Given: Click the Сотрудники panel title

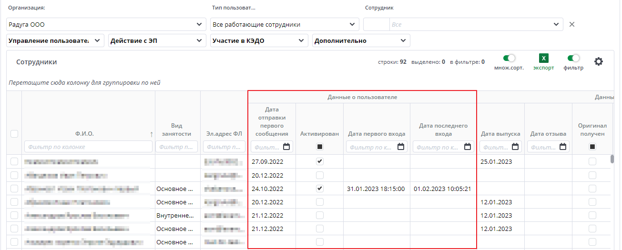Looking at the screenshot, I should pos(37,62).
